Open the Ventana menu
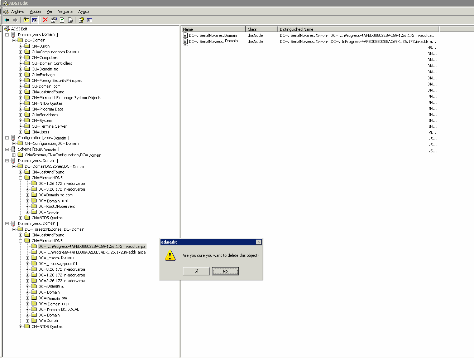Viewport: 474px width, 358px height. (65, 11)
